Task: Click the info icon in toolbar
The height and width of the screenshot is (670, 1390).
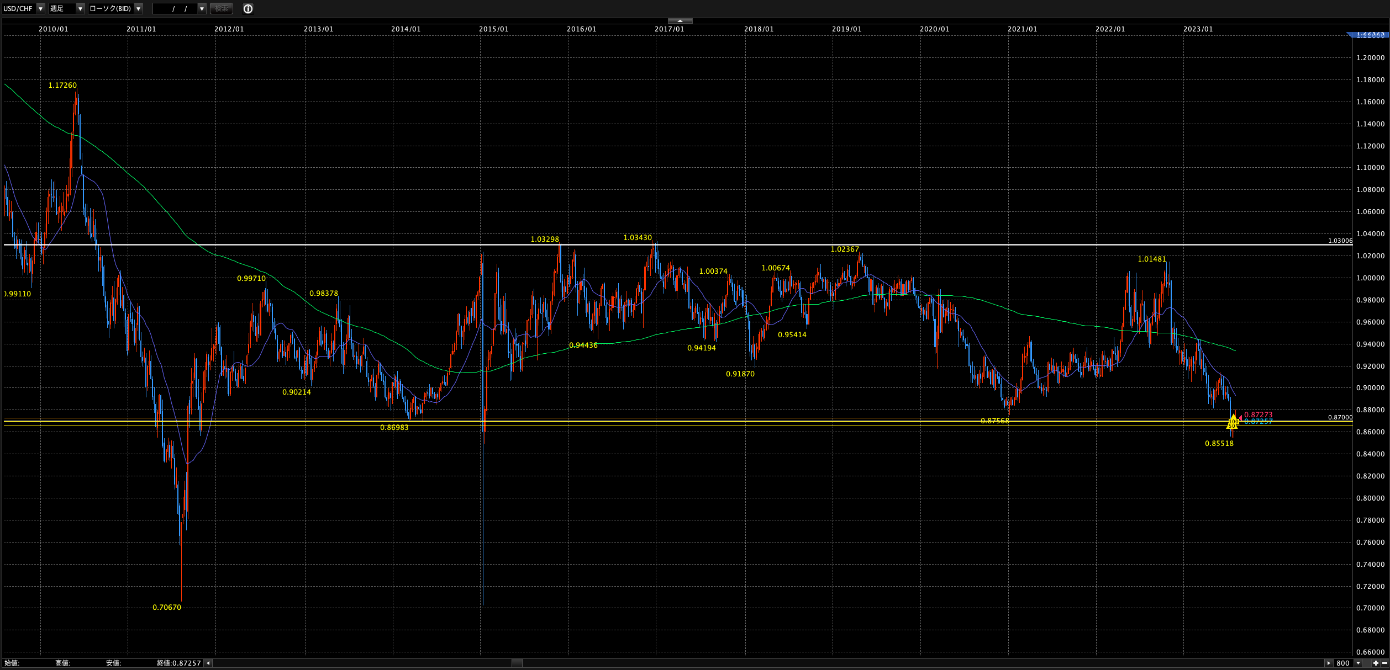Action: point(248,9)
